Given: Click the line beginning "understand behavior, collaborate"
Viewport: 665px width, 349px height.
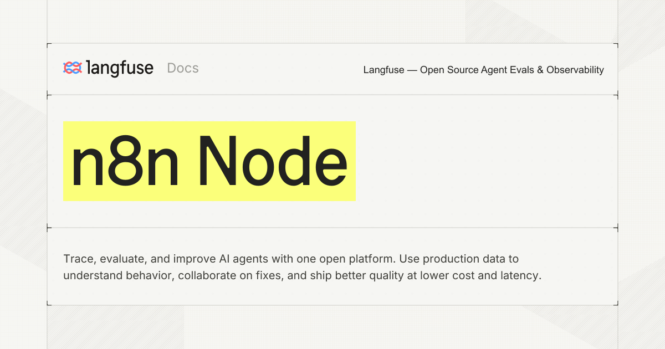Looking at the screenshot, I should pyautogui.click(x=302, y=275).
